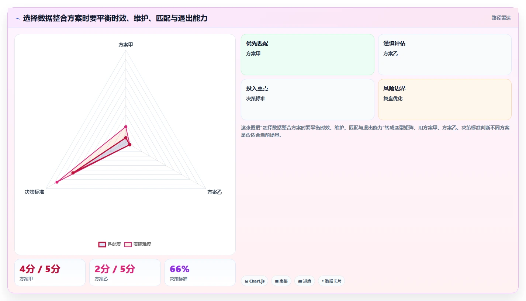Click the description paragraph starting 这张图把

[x=375, y=131]
